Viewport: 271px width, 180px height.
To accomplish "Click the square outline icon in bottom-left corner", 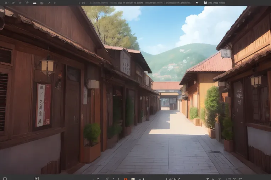I will click(5, 179).
